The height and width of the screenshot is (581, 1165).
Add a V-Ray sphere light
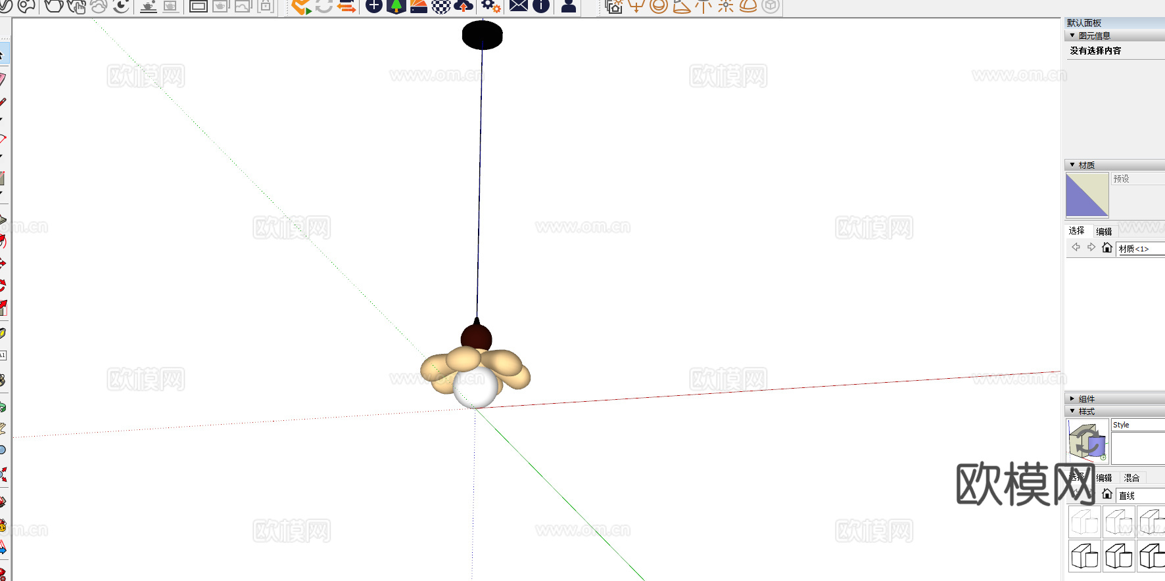point(658,7)
